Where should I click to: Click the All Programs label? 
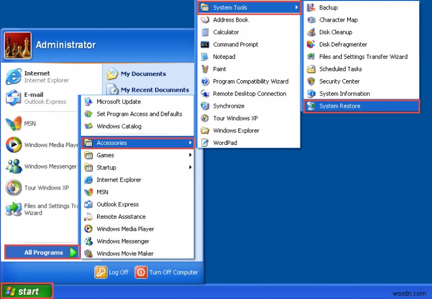coord(44,253)
